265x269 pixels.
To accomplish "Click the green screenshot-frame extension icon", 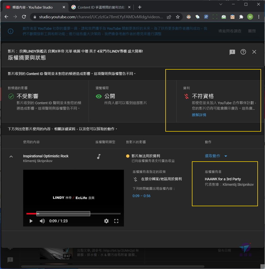I will tap(215, 17).
